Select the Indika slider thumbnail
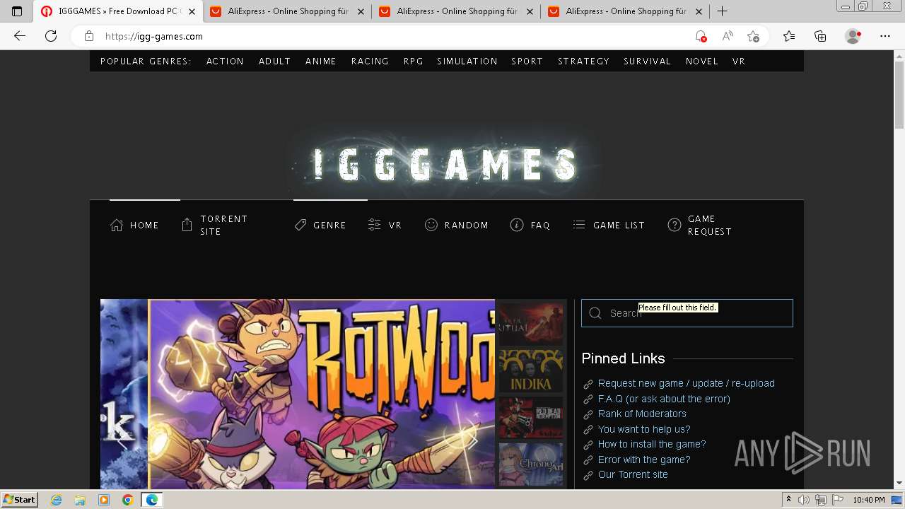 pos(531,371)
